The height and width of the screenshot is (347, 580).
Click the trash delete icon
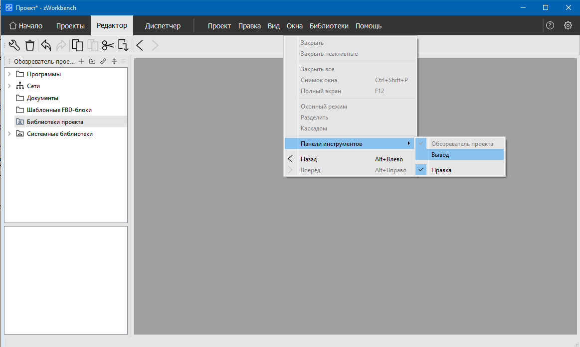pyautogui.click(x=30, y=45)
